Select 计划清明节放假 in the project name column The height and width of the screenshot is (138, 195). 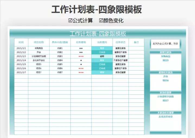point(39,56)
